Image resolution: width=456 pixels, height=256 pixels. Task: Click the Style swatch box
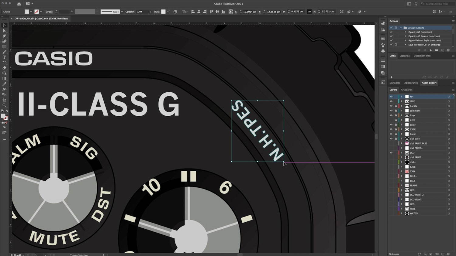(x=163, y=12)
